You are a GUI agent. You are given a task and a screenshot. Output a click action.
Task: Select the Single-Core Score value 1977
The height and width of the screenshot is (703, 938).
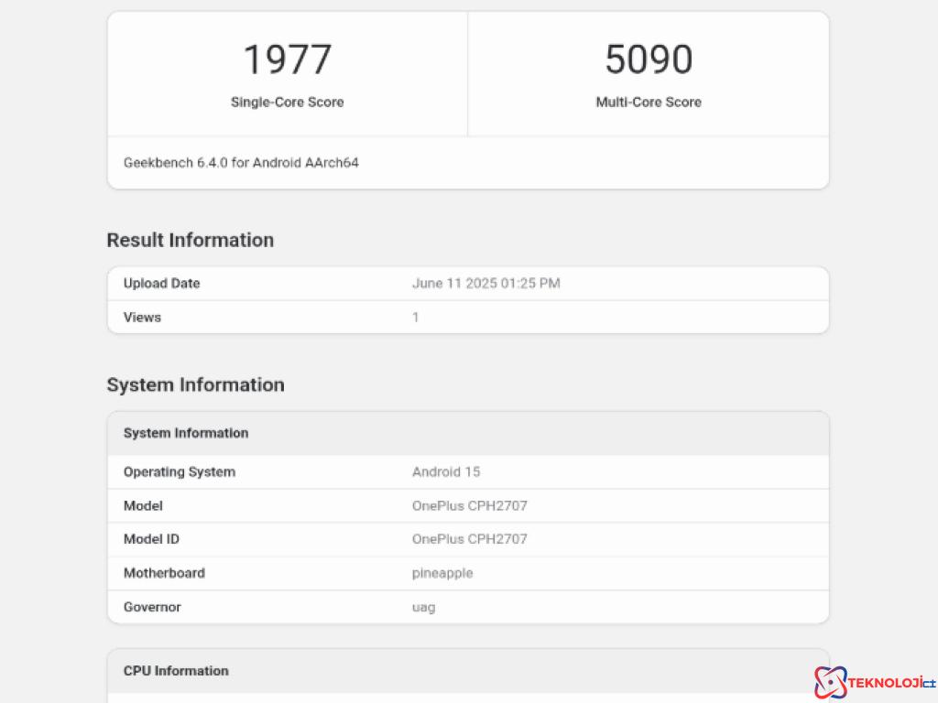[x=287, y=58]
